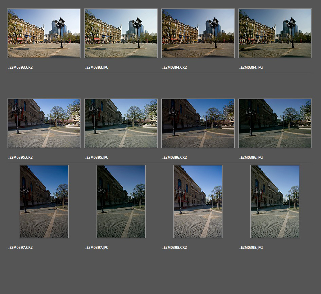Select the _E2M0393.CR2 thumbnail image

(x=44, y=33)
